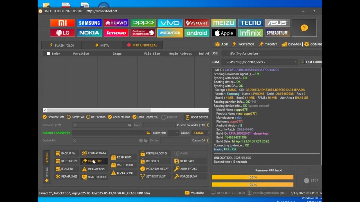Select the Meizu brand tile
The image size is (360, 202).
224,23
